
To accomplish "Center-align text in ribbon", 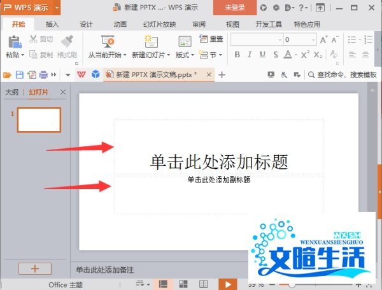I will (x=365, y=55).
